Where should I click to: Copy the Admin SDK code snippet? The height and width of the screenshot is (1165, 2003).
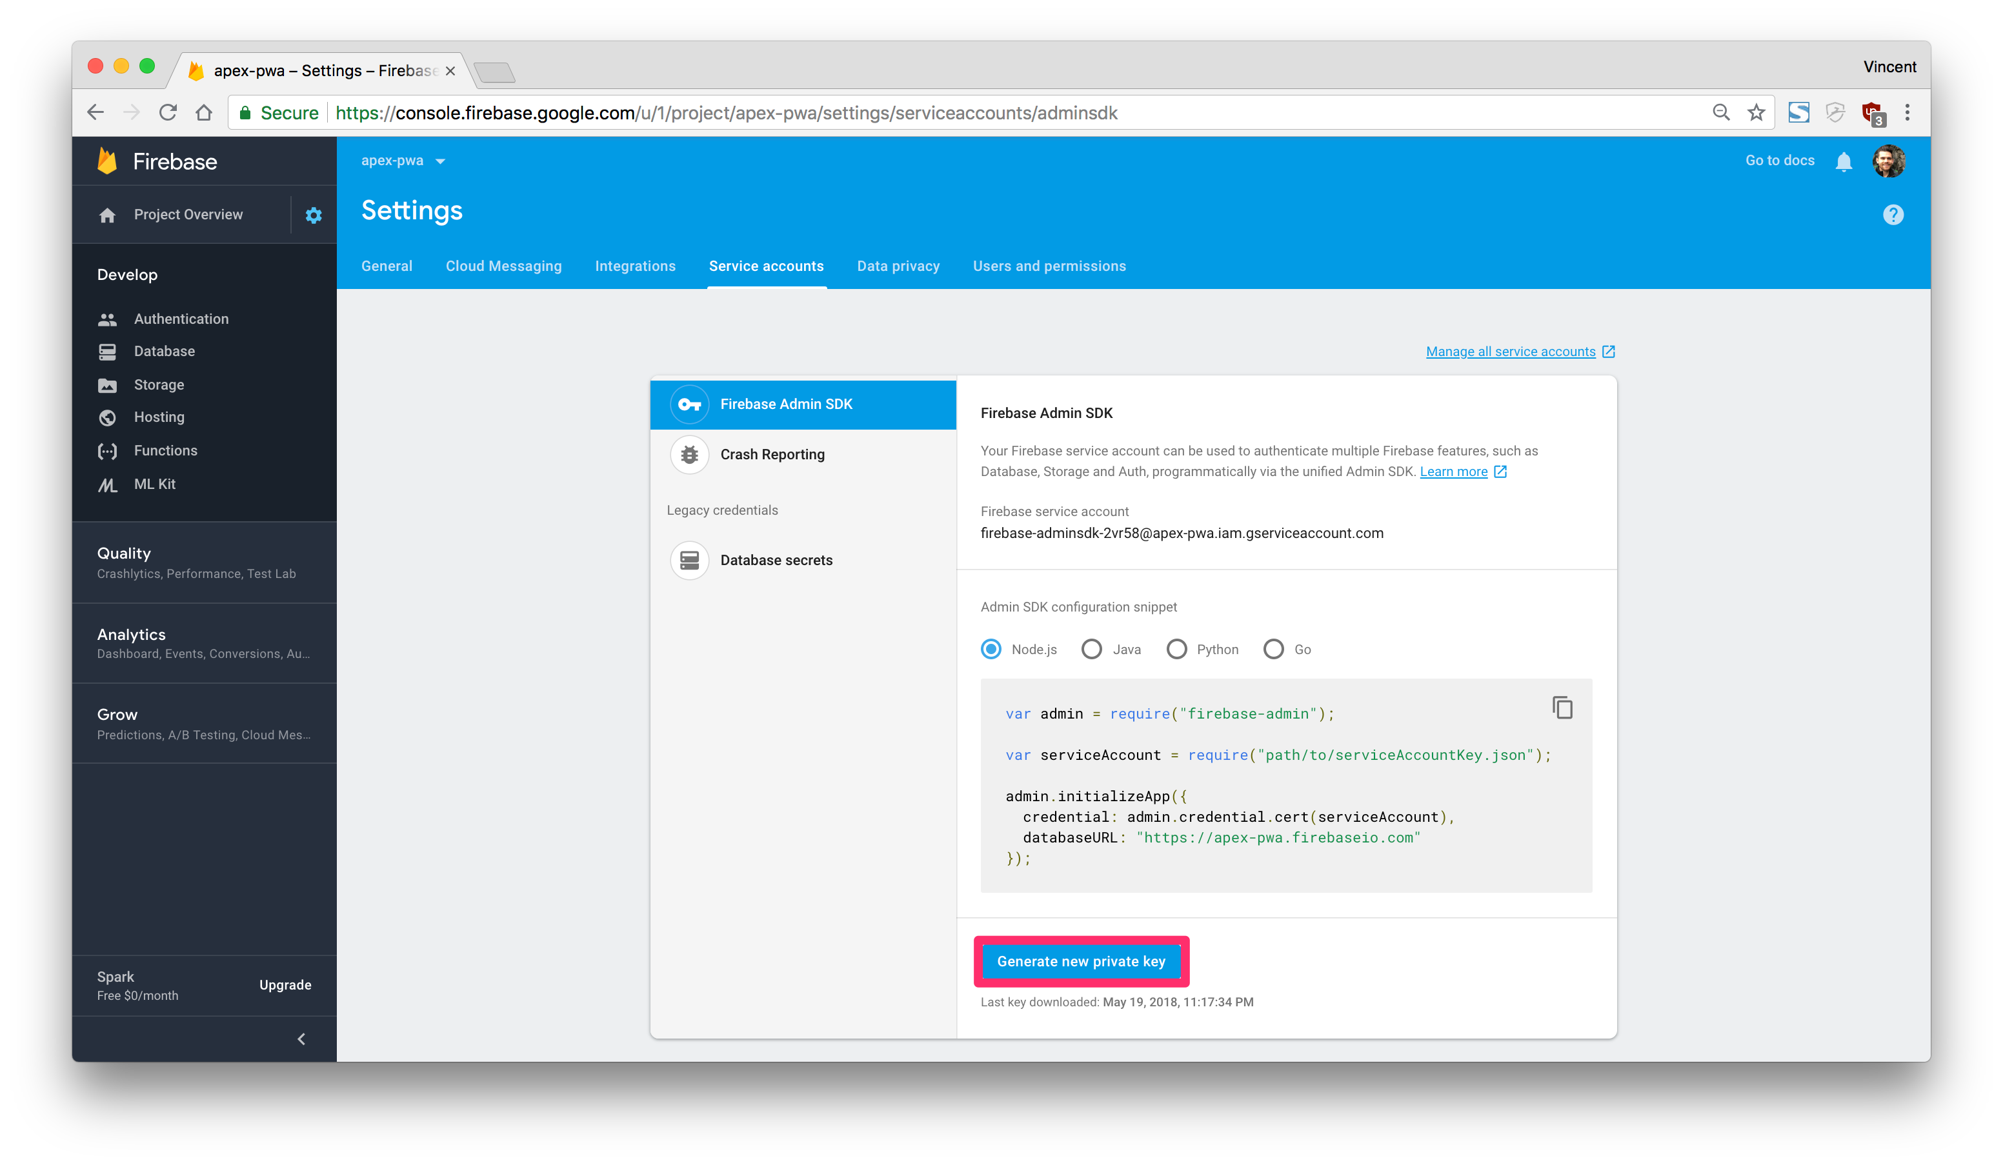[x=1562, y=707]
